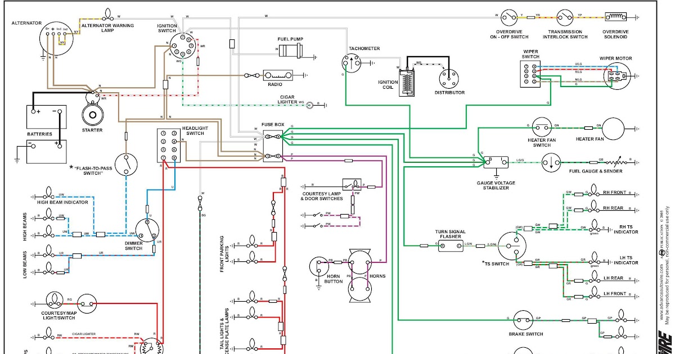Click the 'FUSE BOX' label
This screenshot has height=354, width=675.
[x=274, y=125]
